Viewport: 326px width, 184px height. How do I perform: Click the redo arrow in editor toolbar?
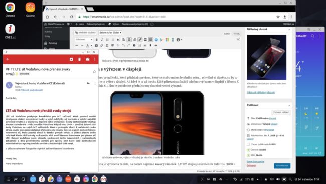[129, 45]
